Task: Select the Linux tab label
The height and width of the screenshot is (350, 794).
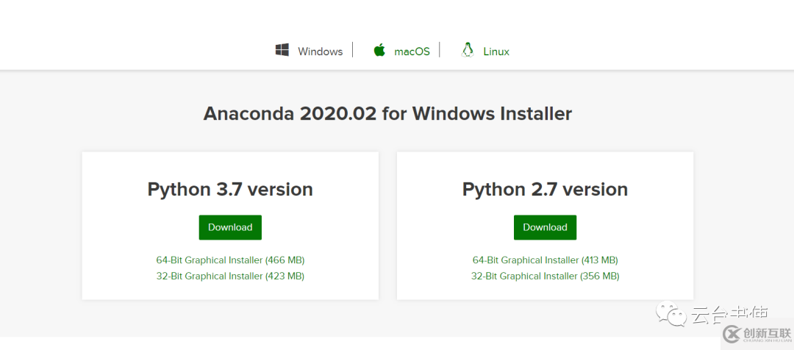Action: [x=496, y=51]
